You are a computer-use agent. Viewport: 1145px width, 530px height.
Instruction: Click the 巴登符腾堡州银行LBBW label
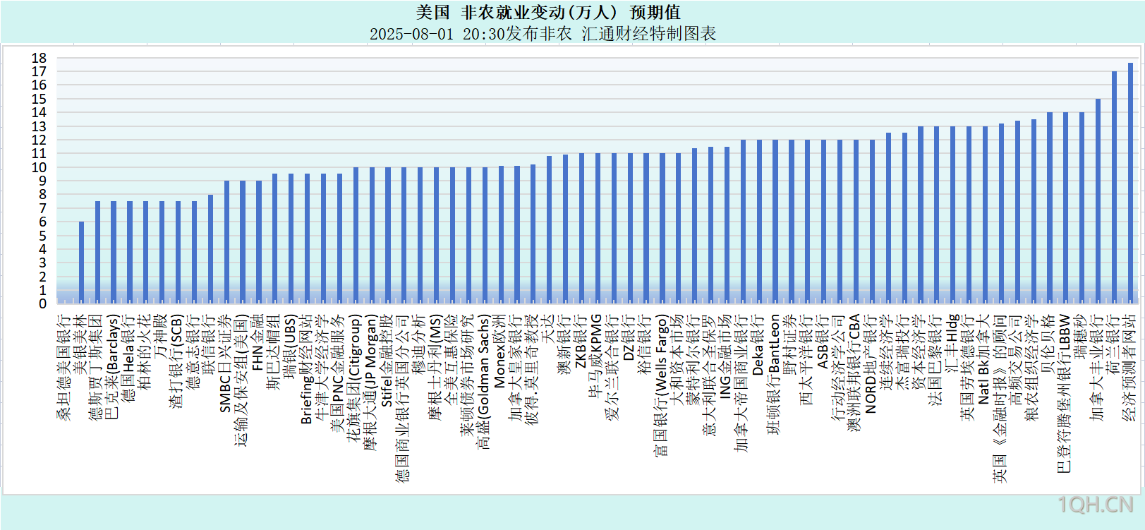click(x=1065, y=394)
